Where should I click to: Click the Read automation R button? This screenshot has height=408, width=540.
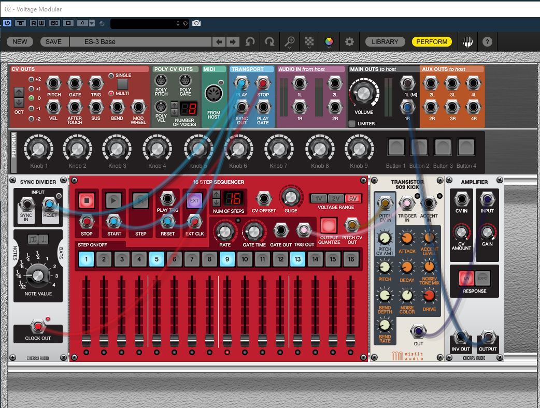tap(33, 23)
